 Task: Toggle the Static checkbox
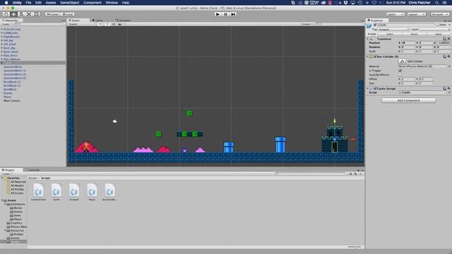click(x=438, y=25)
